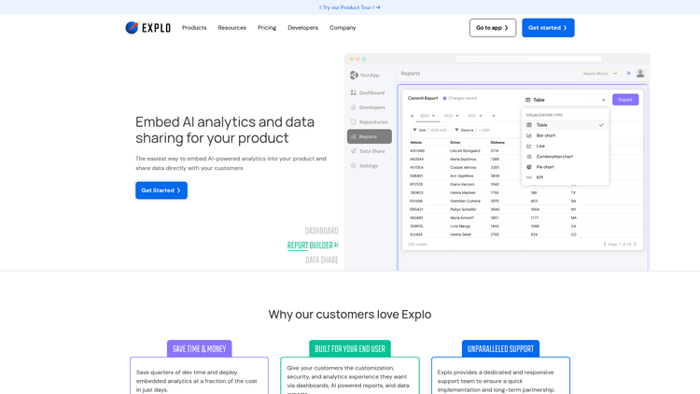Click the Developers people icon in sidebar
700x394 pixels.
pos(353,107)
